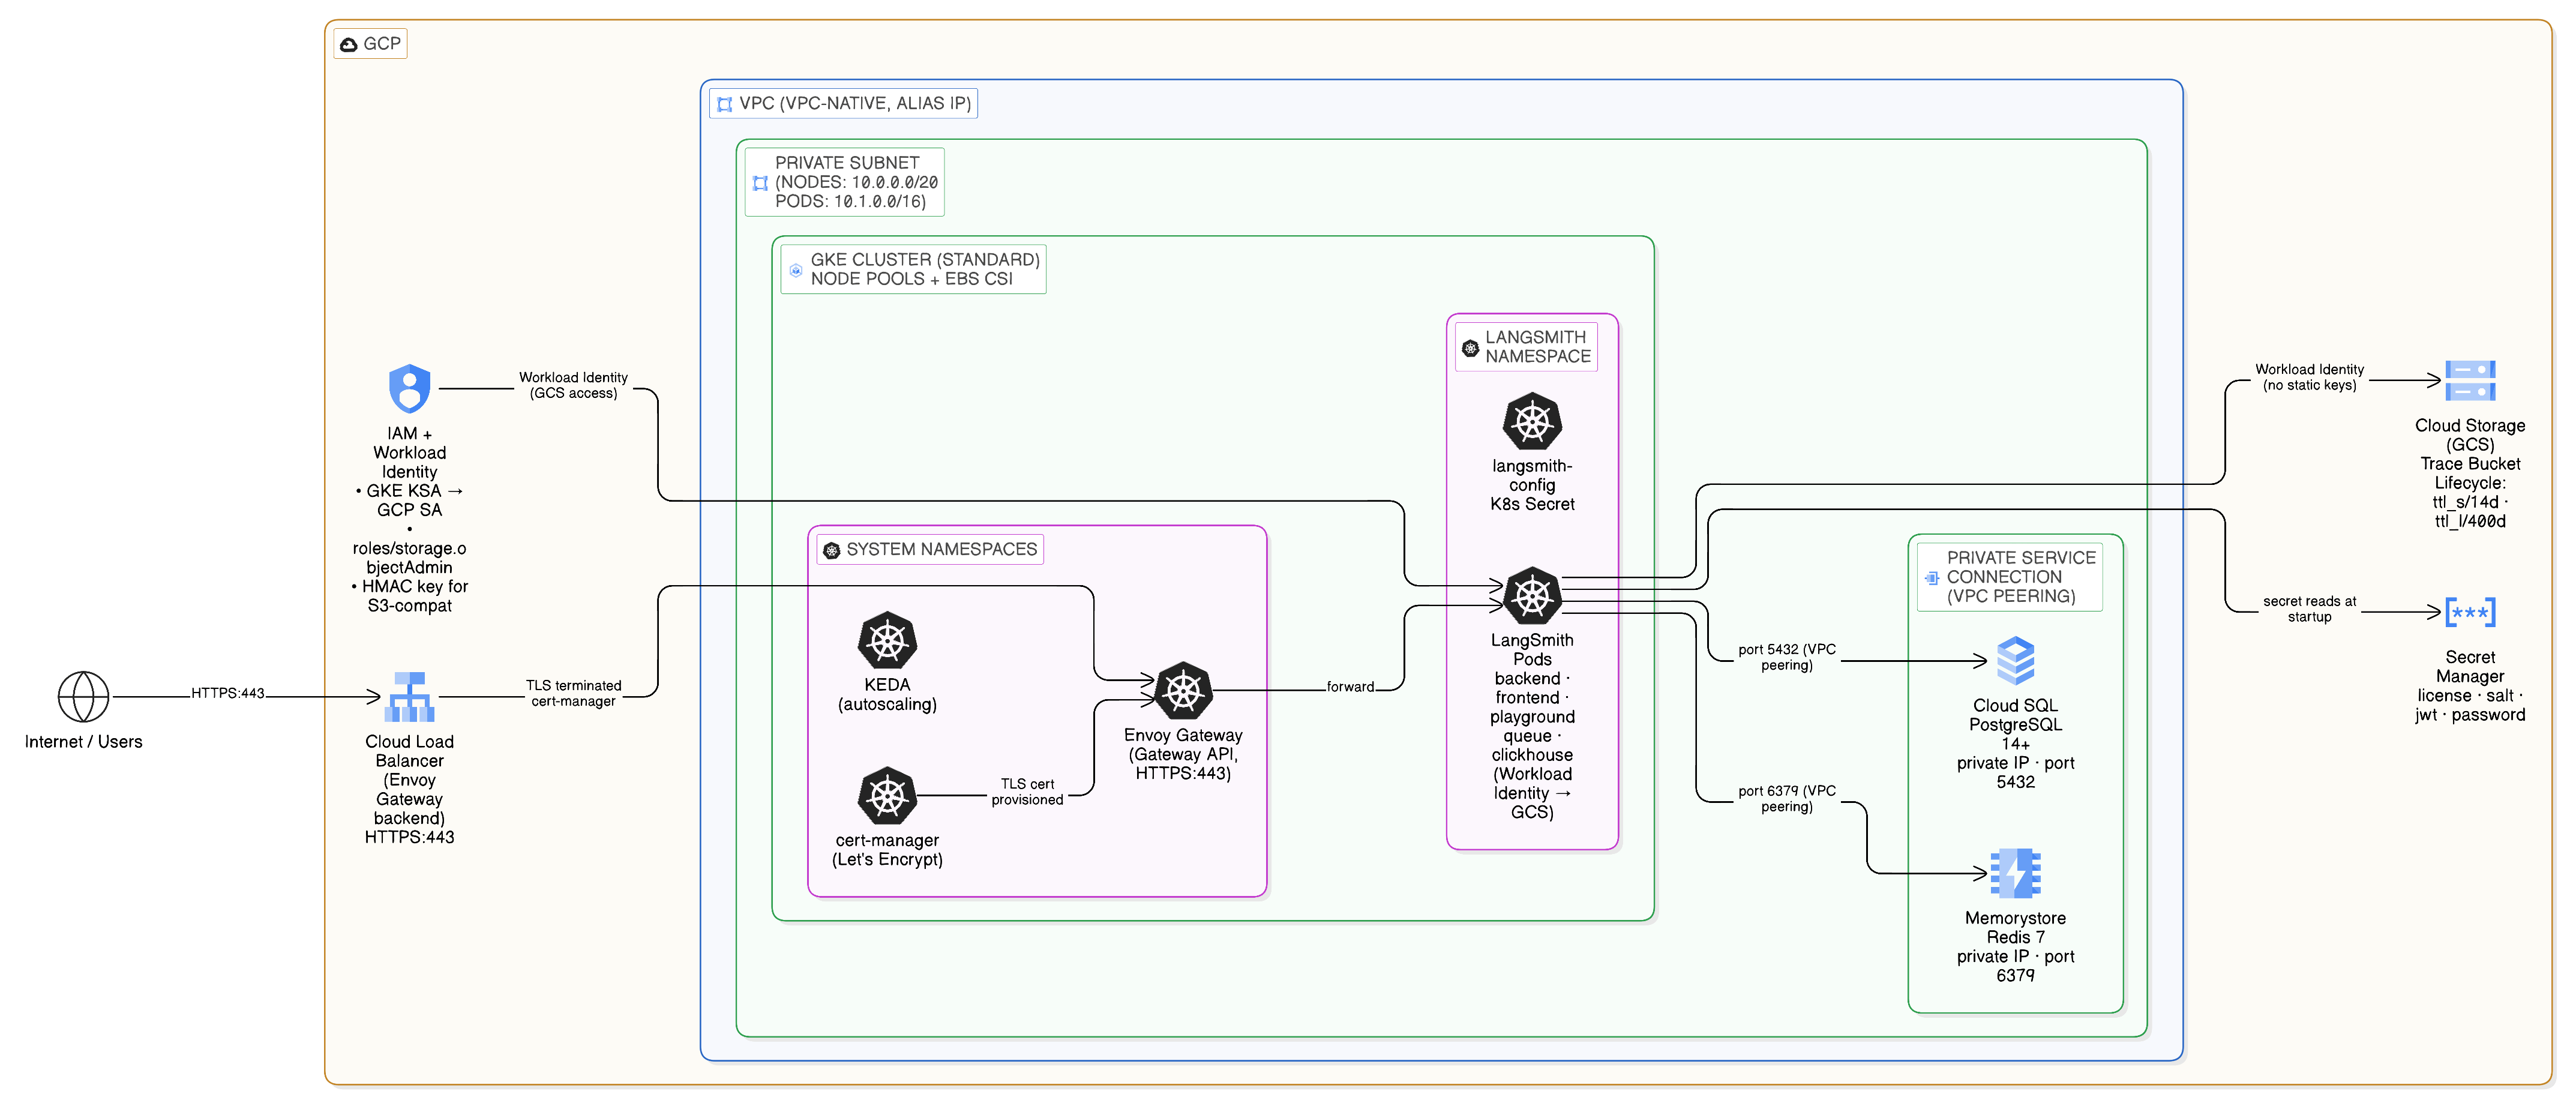Screen dimensions: 2576x1106
Task: Select the GKE CLUSTER (STANDARD) label text
Action: [x=925, y=269]
